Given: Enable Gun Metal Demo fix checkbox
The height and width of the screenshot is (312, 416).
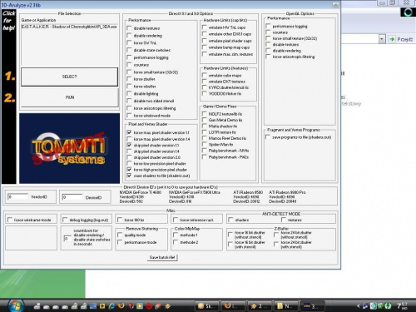Looking at the screenshot, I should click(x=205, y=120).
